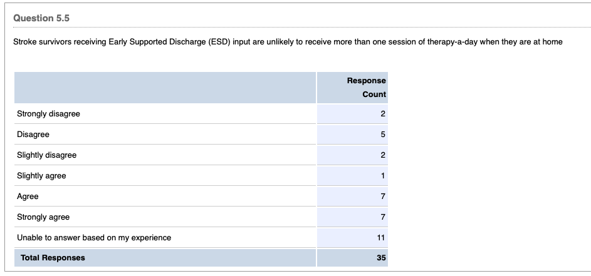The width and height of the screenshot is (591, 276).
Task: Select the count value 1 for Slightly agree
Action: tap(382, 176)
